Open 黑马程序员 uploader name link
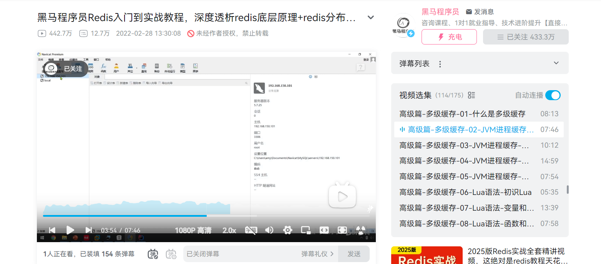 440,12
